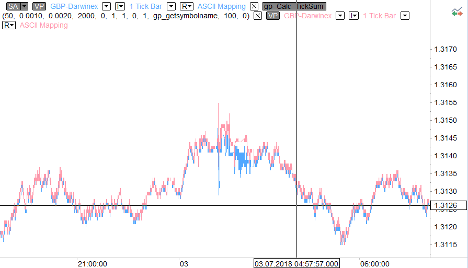Viewport: 468px width, 268px height.
Task: Click the 21:00:00 time axis label
Action: click(x=92, y=264)
